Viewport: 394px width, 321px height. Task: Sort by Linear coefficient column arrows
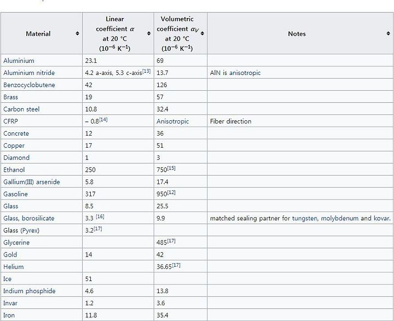click(149, 33)
